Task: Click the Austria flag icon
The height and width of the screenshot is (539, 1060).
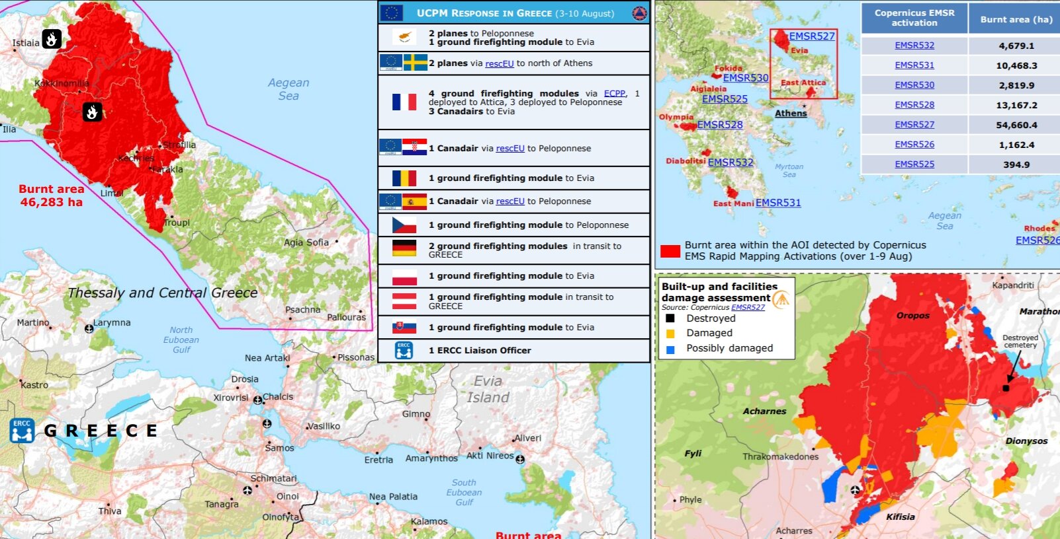Action: coord(404,301)
